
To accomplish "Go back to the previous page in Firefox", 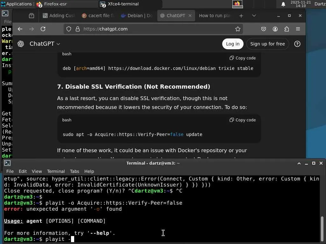I will click(20, 29).
